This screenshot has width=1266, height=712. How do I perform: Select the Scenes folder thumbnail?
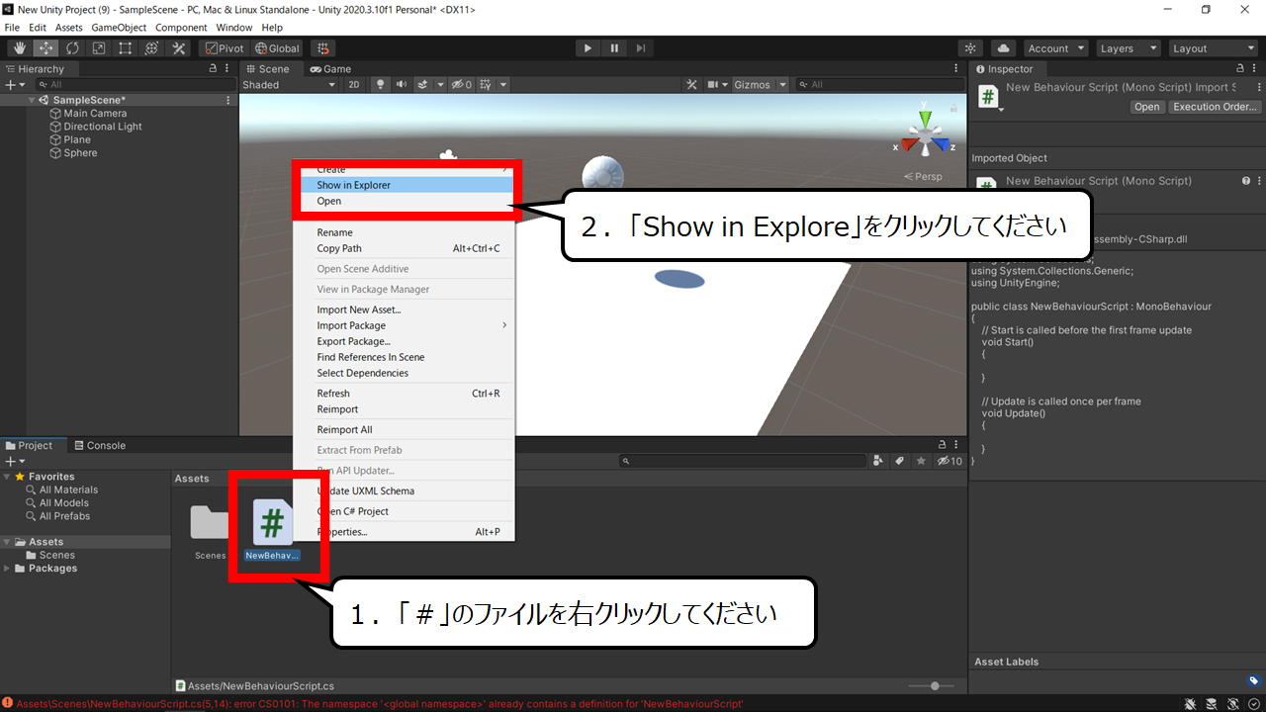210,524
